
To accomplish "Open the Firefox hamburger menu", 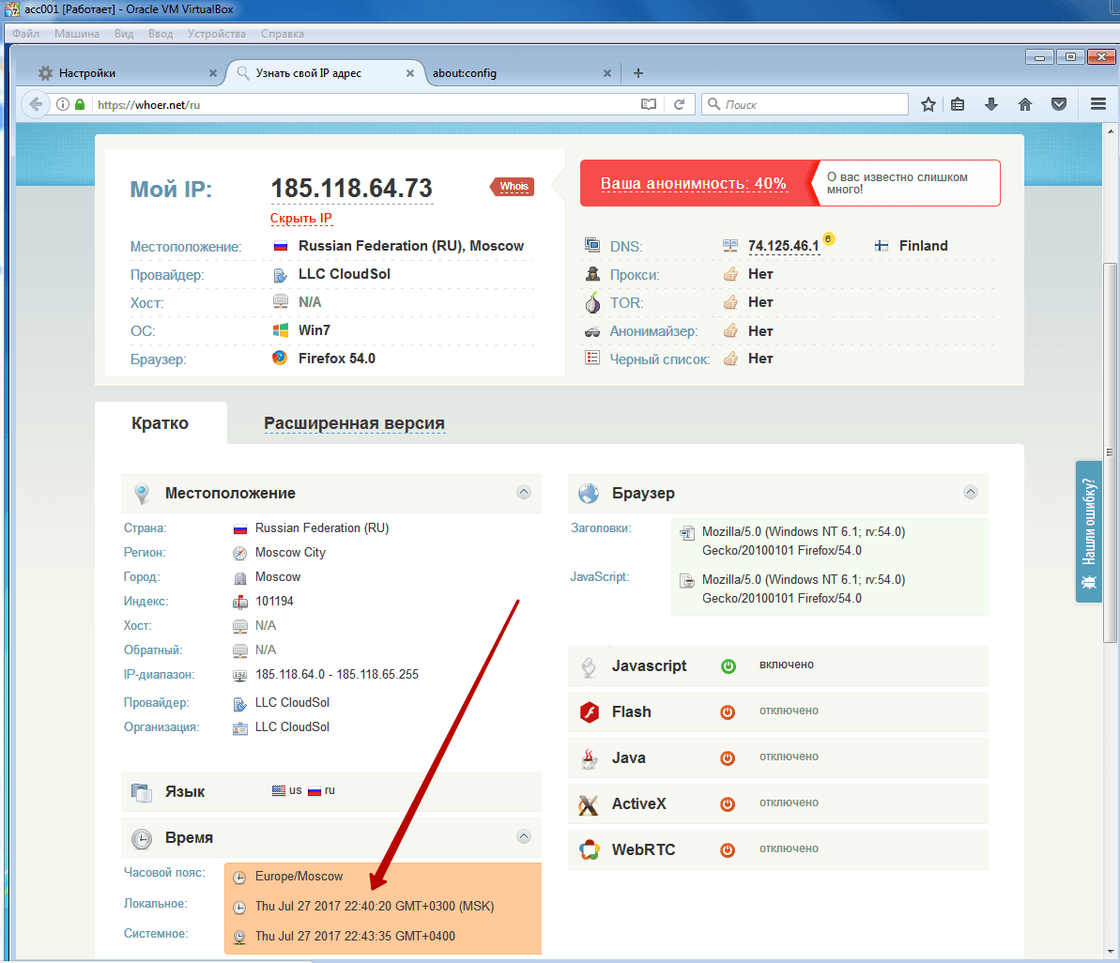I will click(x=1098, y=104).
